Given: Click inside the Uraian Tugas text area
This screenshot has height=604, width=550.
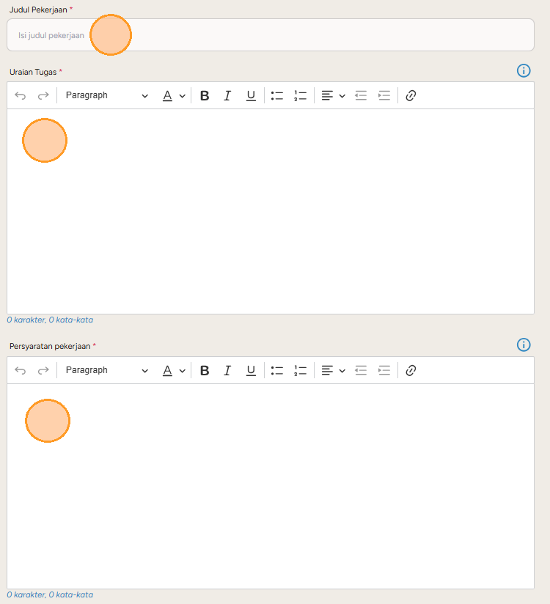Looking at the screenshot, I should [x=271, y=211].
